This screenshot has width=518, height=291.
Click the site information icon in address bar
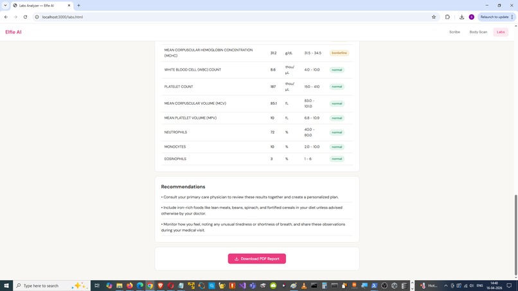click(37, 17)
